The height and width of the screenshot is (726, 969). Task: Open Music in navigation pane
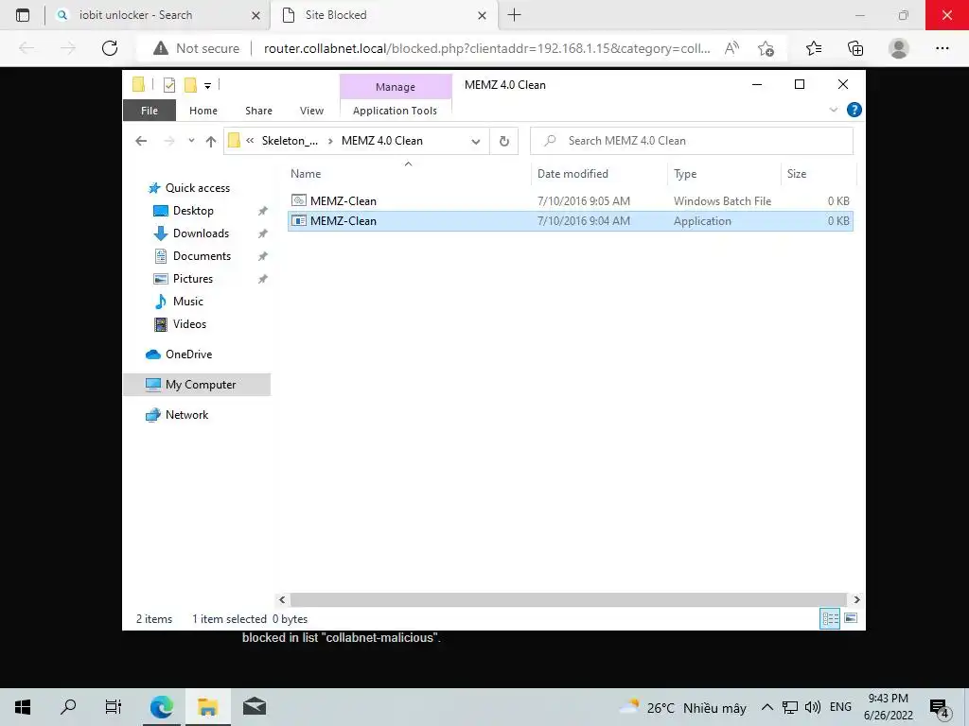(x=188, y=302)
